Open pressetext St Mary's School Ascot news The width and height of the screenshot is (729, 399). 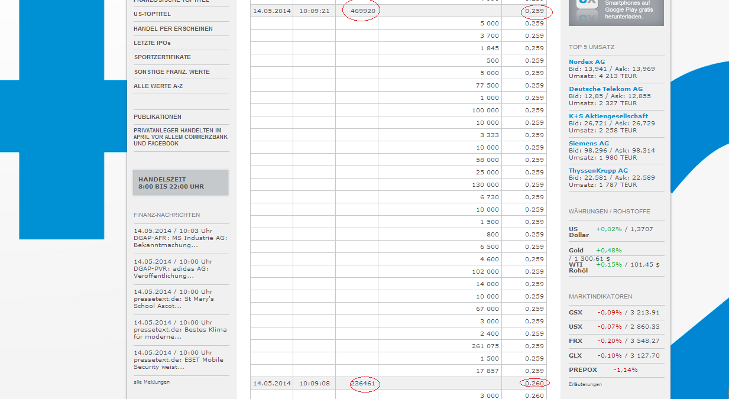[x=174, y=299]
